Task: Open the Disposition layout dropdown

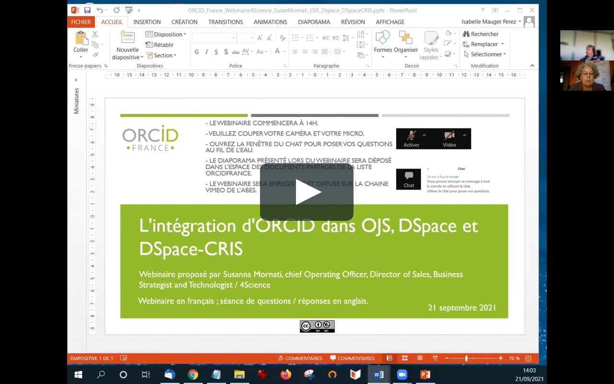Action: click(166, 34)
